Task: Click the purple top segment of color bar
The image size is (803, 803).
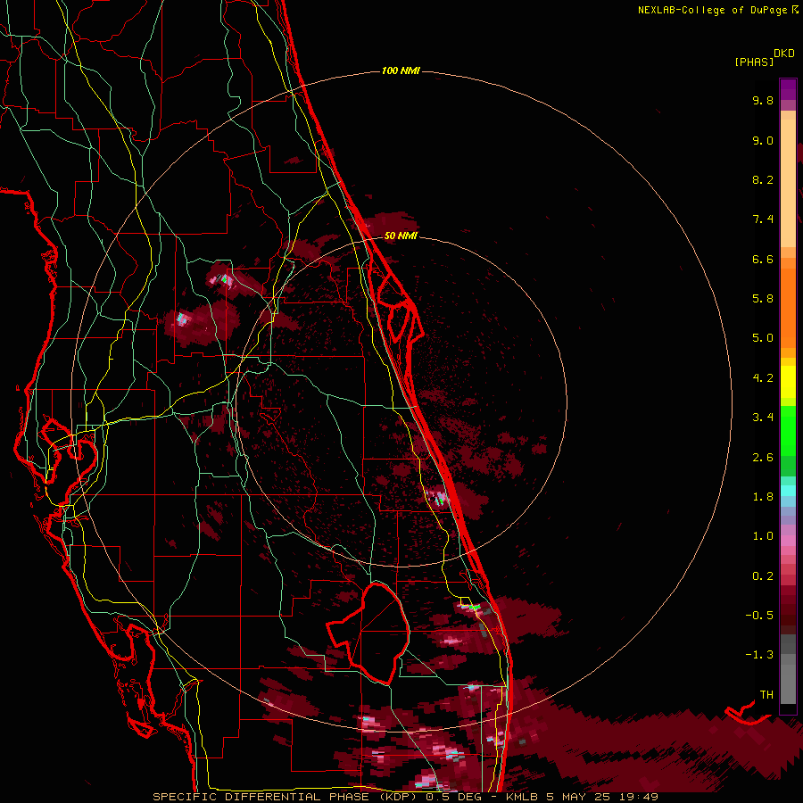Action: [x=788, y=89]
